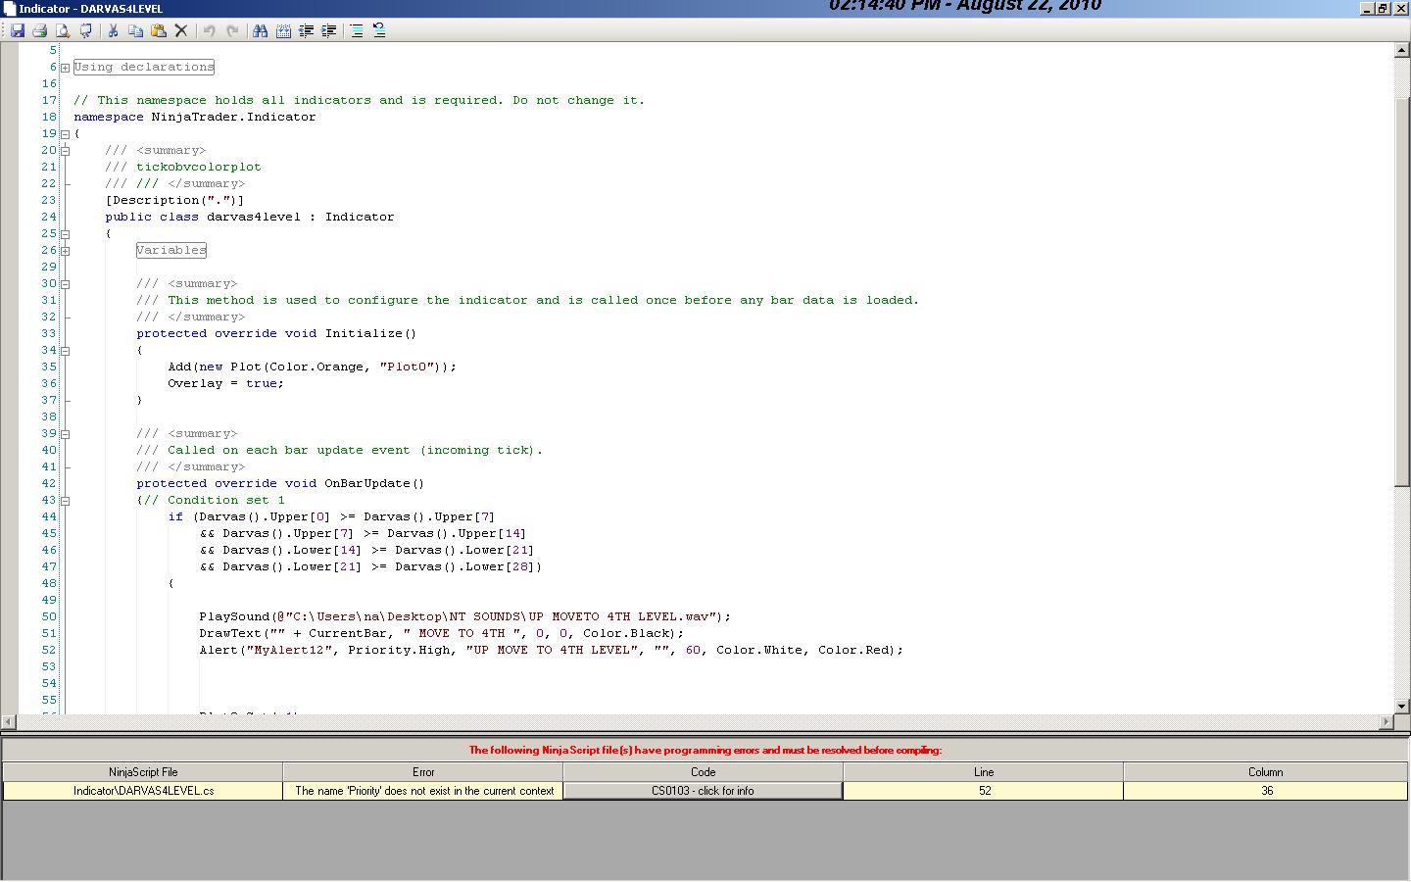Click the PlaySound line with the .wav path

coord(465,616)
